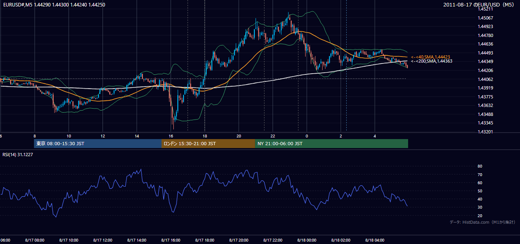The image size is (520, 244).
Task: Select the NY 21:00-06:00 JST session bar
Action: pyautogui.click(x=332, y=144)
